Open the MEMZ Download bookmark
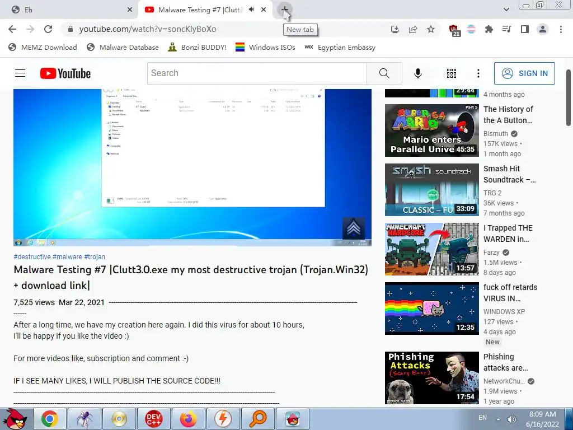573x430 pixels. (43, 48)
